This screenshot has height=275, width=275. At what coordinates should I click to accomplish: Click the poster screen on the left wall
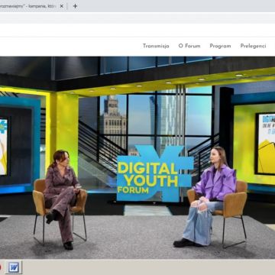4,147
